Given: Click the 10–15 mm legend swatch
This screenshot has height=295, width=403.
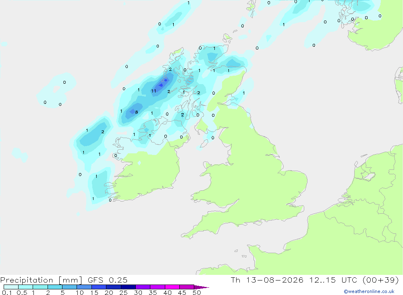Looking at the screenshot, I should [84, 287].
